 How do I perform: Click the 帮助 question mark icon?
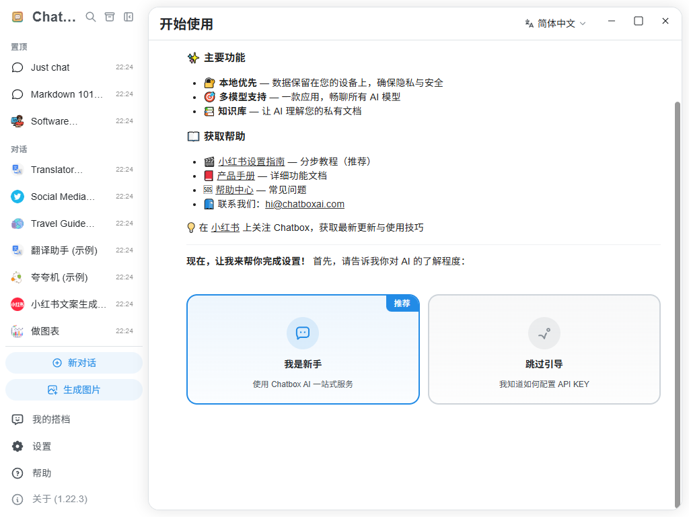coord(17,473)
